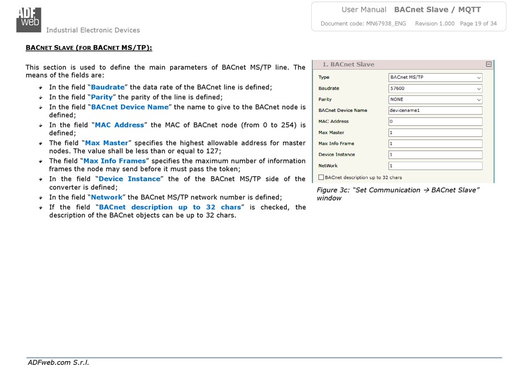527x365 pixels.
Task: Click the 'BACnet Device Name' label in panel
Action: [342, 110]
